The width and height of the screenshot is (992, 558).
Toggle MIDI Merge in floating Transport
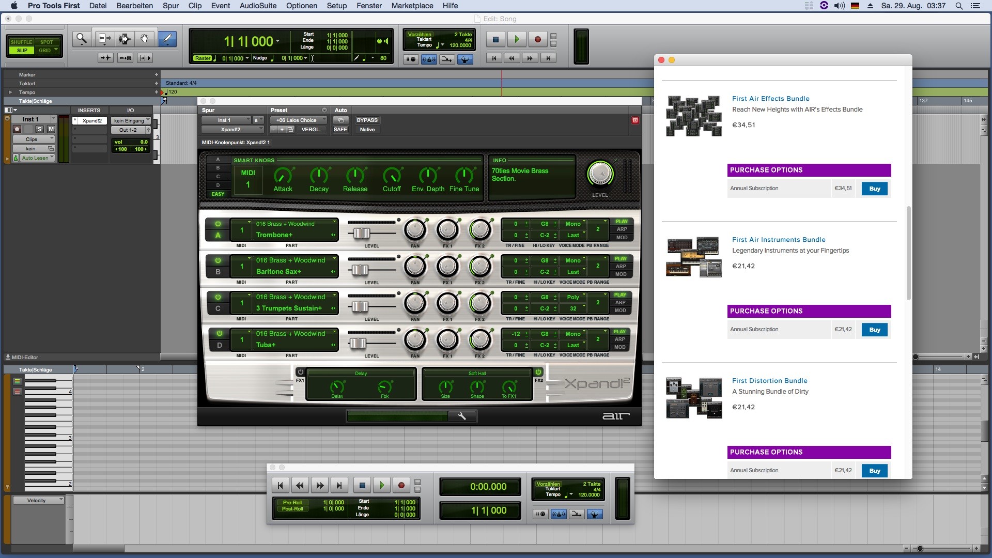577,514
